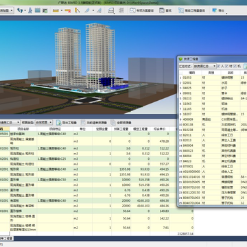The height and width of the screenshot is (247, 247).
Task: Select resource row with code 800138
Action: pos(213,125)
